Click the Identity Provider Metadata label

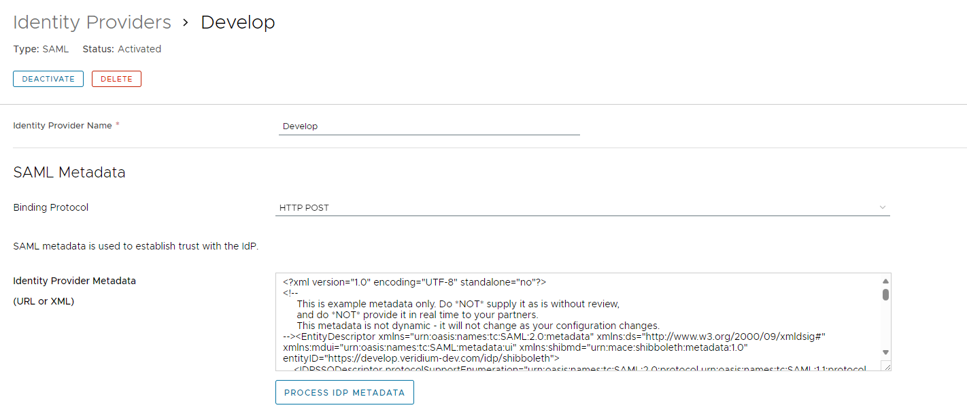point(74,281)
